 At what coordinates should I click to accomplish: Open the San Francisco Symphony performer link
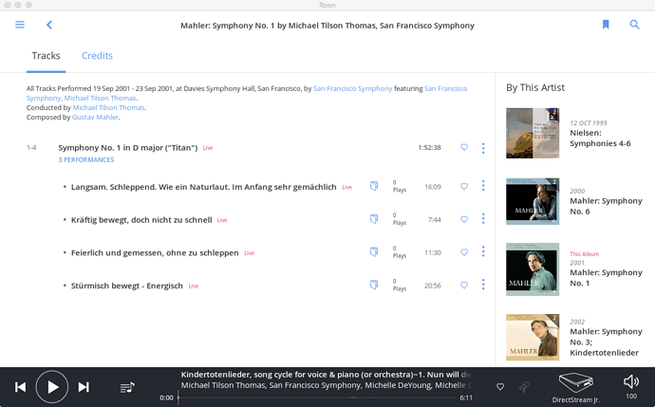(x=352, y=88)
